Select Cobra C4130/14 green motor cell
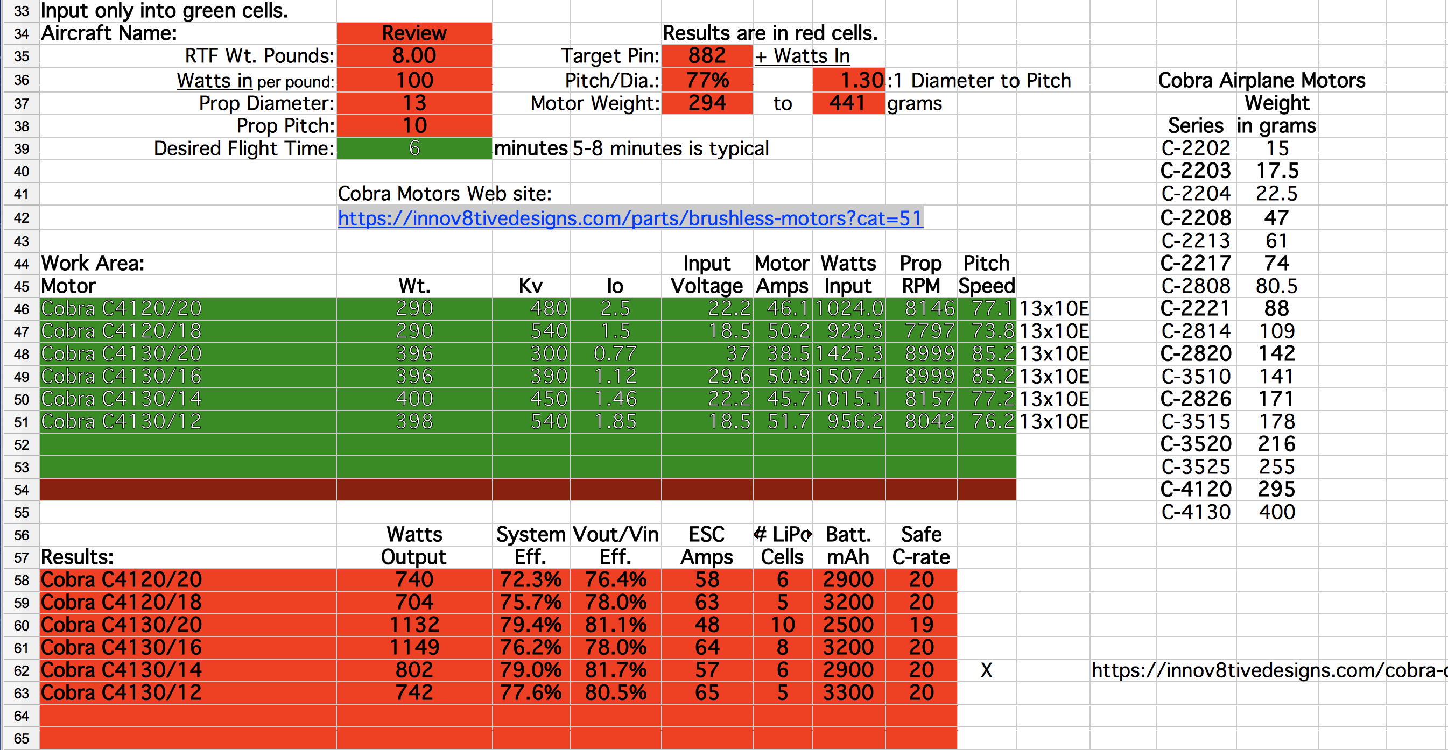 coord(188,399)
